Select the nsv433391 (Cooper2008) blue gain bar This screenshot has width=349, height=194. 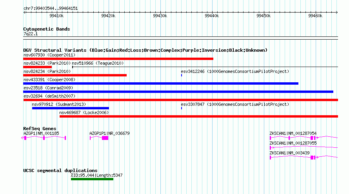coord(161,83)
